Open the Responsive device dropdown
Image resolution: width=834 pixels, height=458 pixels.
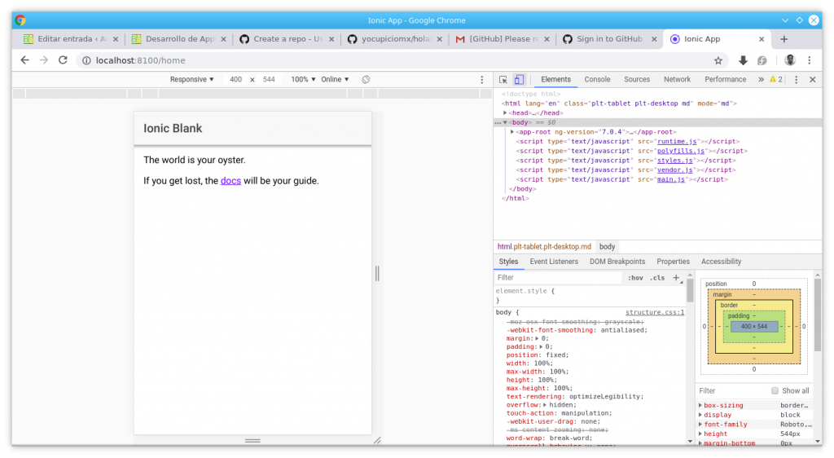pyautogui.click(x=191, y=79)
